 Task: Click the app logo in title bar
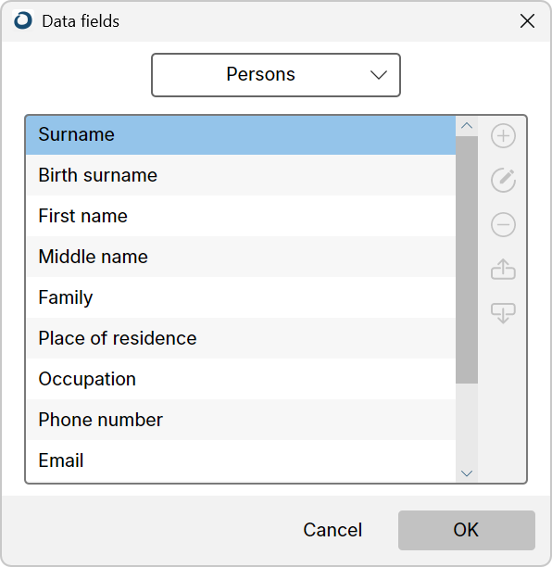click(23, 20)
